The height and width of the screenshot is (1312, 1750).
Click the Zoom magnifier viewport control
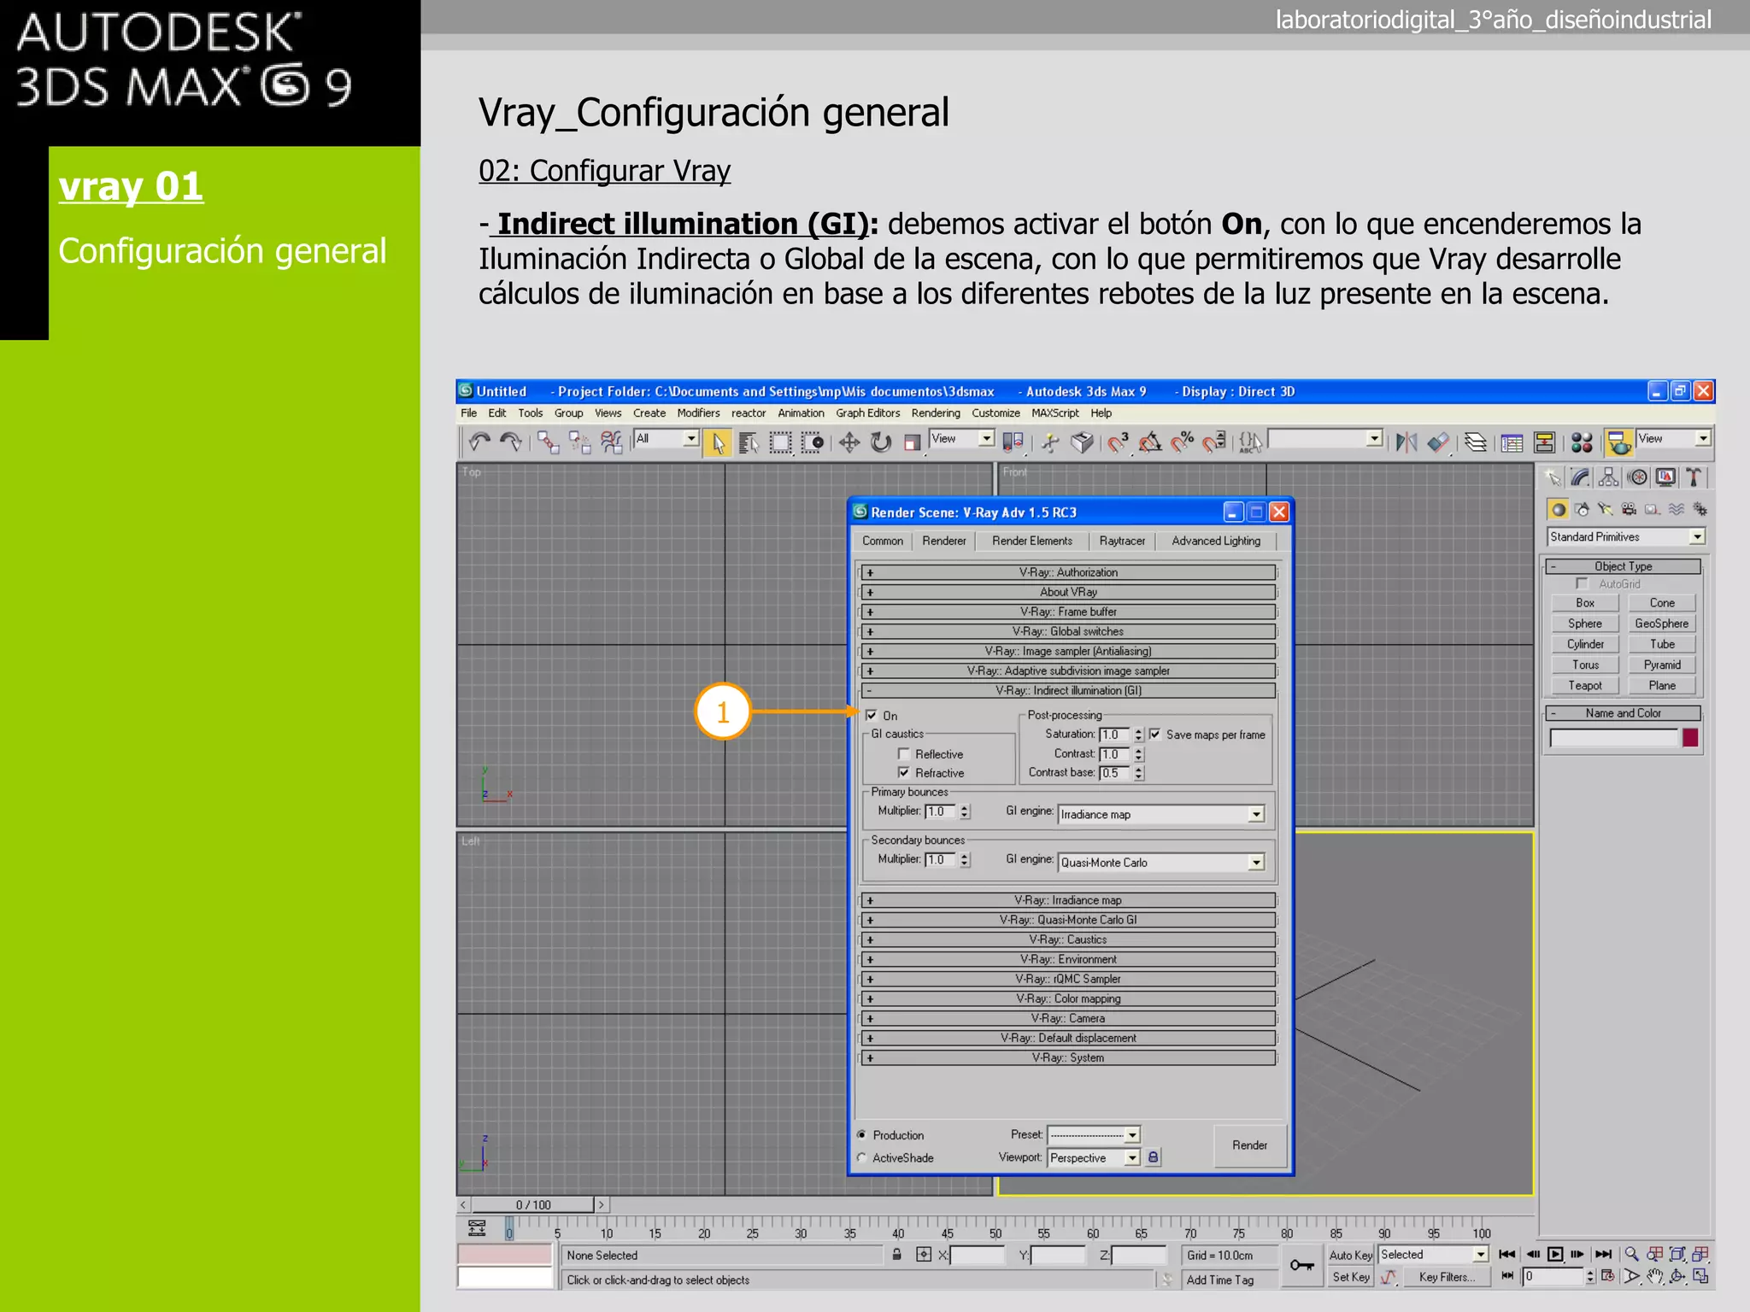[x=1631, y=1254]
